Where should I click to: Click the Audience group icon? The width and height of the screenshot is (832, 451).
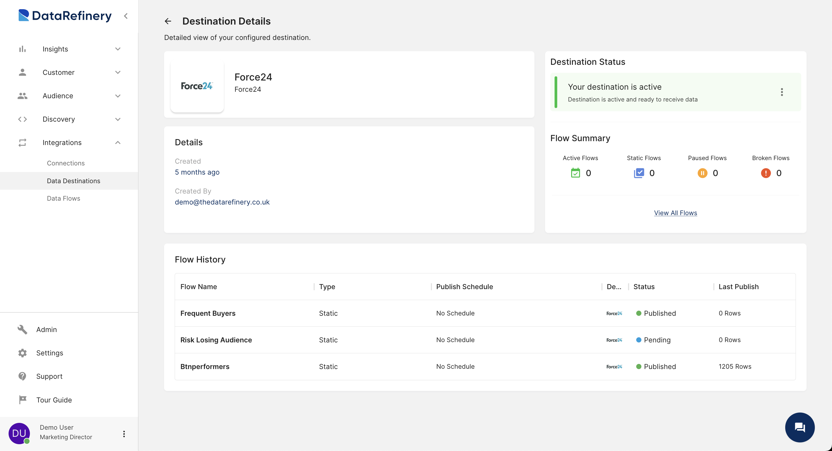[22, 96]
